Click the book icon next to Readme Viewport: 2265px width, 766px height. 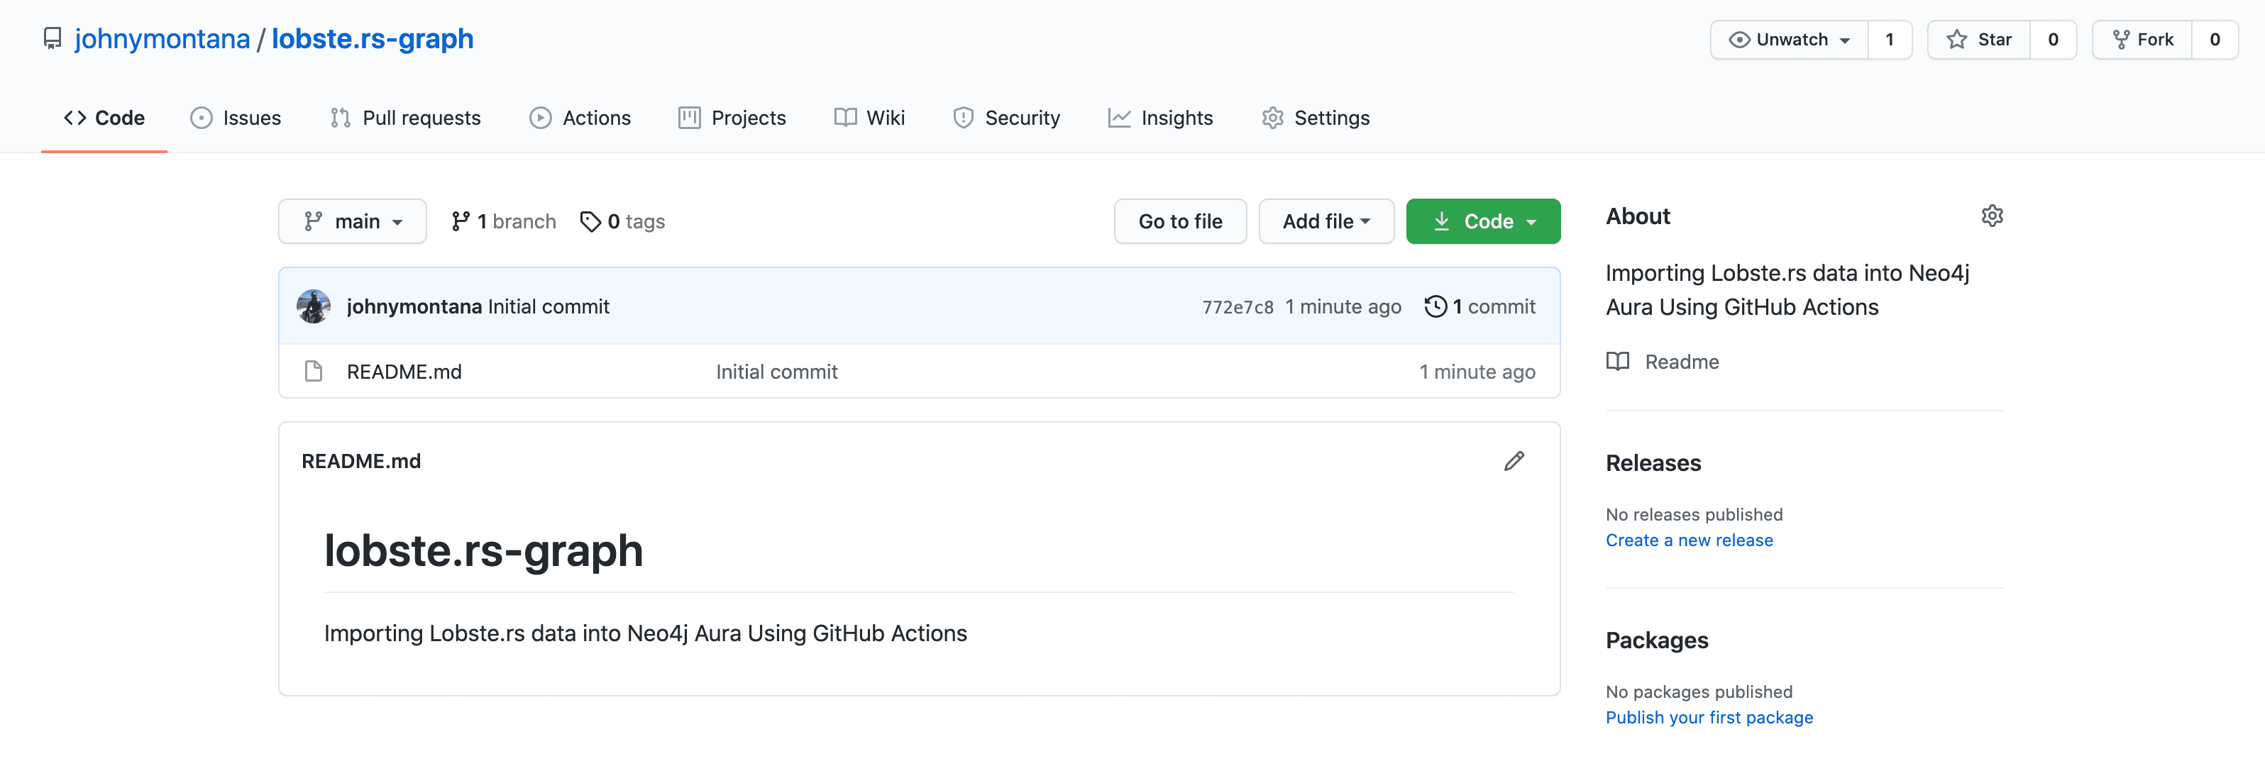coord(1617,362)
